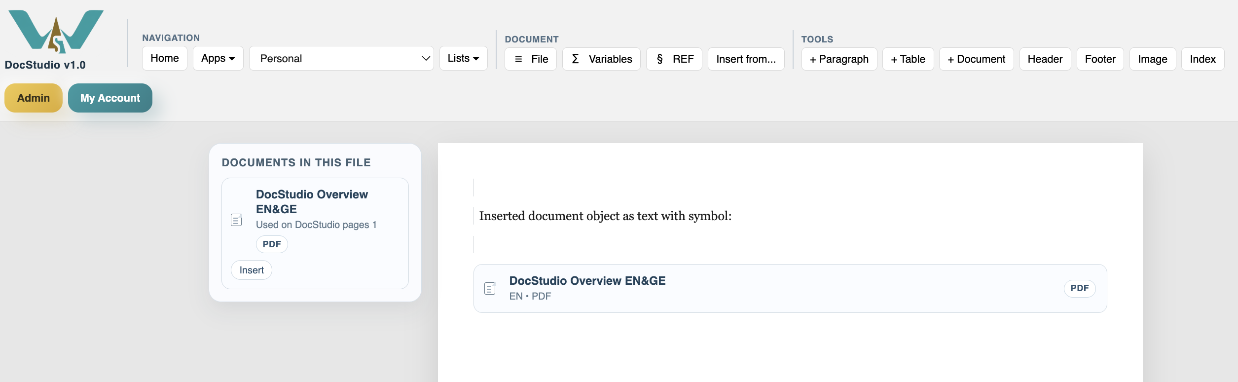Go to Home
Image resolution: width=1238 pixels, height=382 pixels.
point(165,58)
